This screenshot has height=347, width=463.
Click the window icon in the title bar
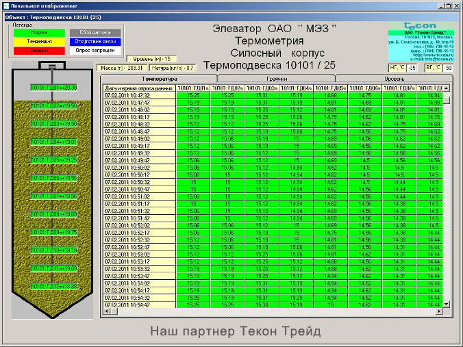point(6,5)
